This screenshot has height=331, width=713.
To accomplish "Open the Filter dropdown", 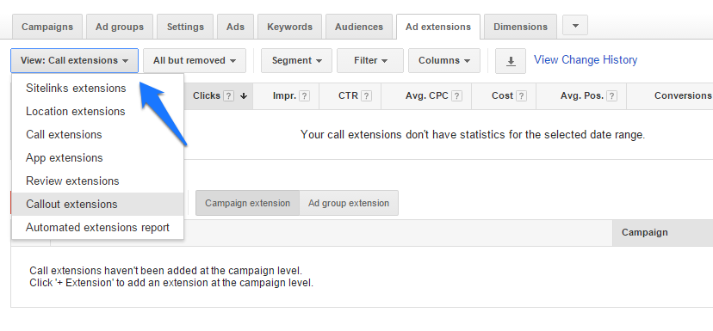I will (370, 60).
